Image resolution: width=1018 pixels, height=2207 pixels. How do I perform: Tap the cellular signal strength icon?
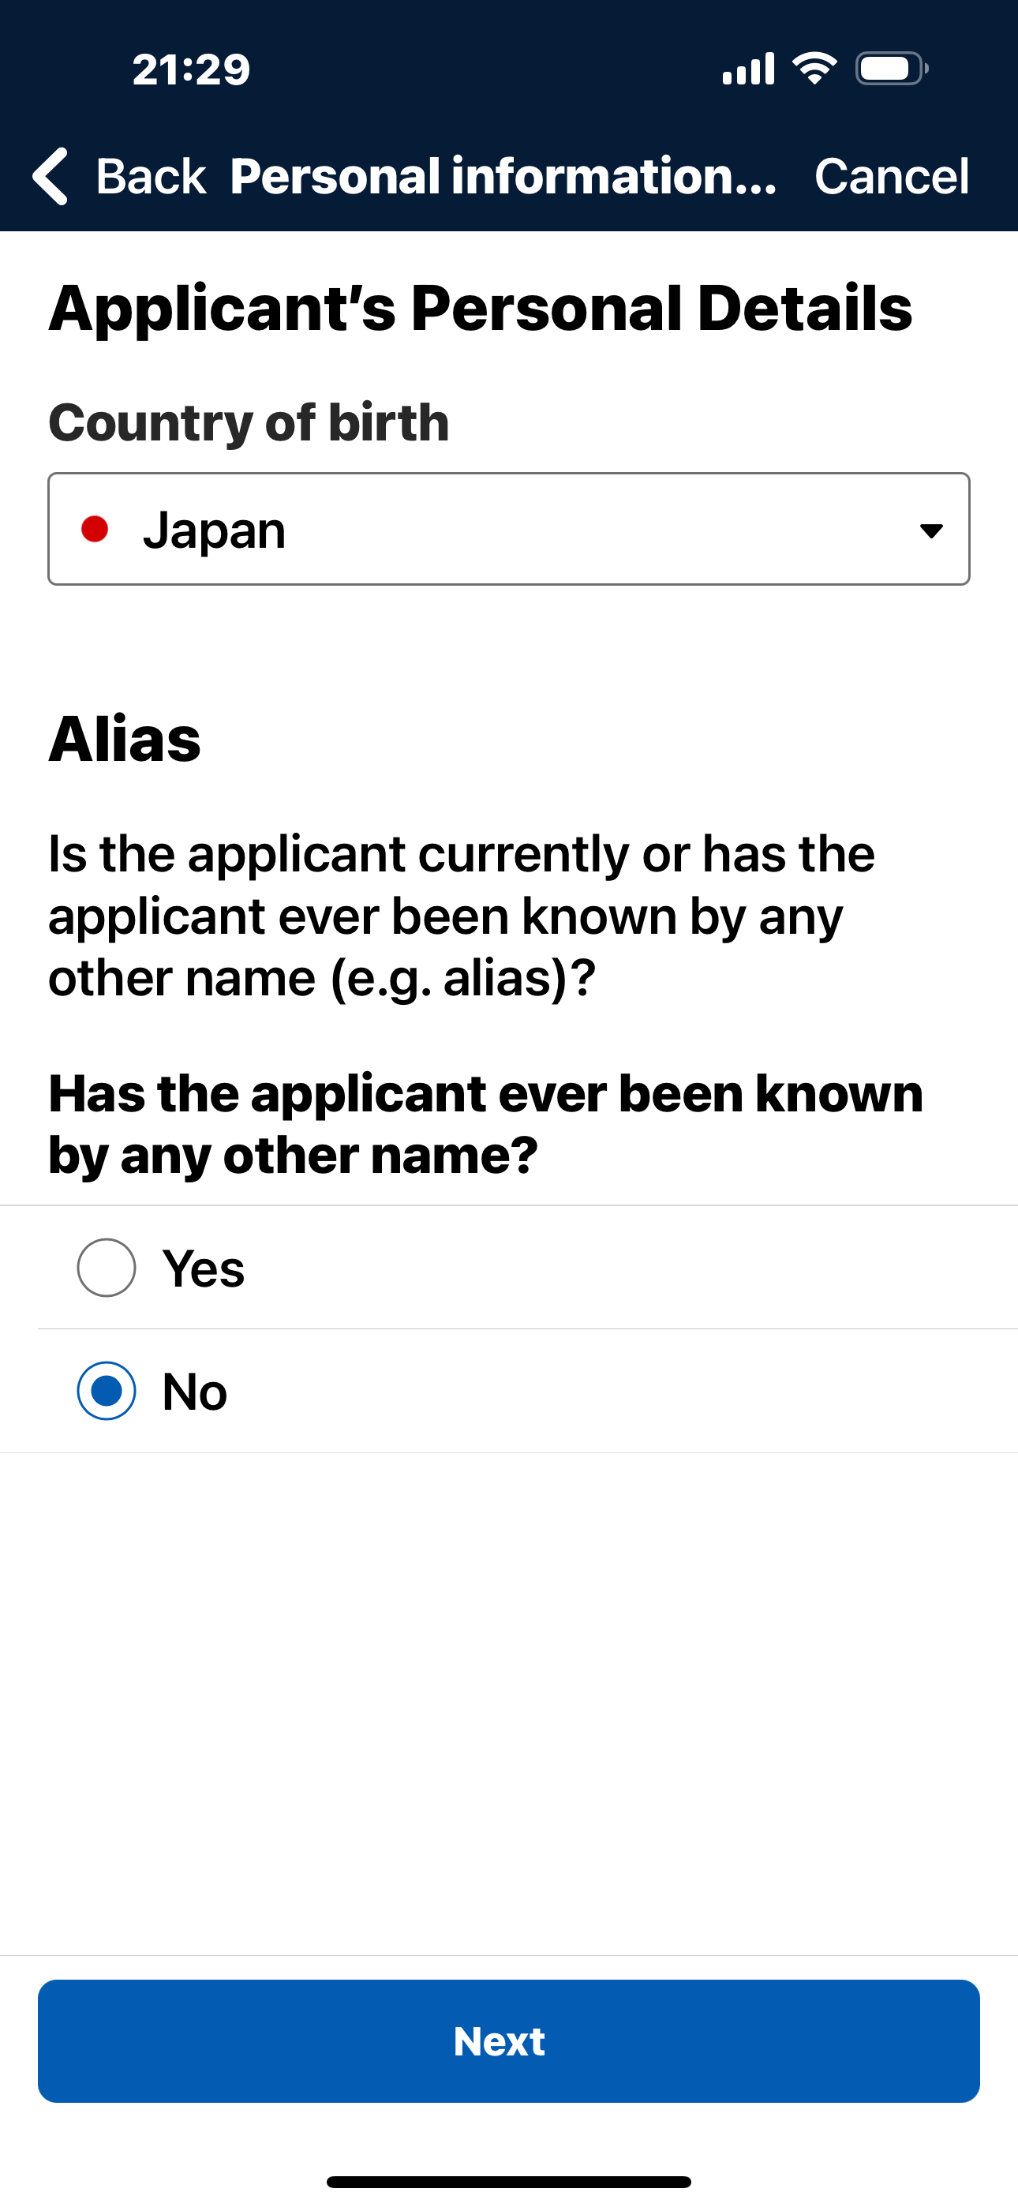(748, 69)
